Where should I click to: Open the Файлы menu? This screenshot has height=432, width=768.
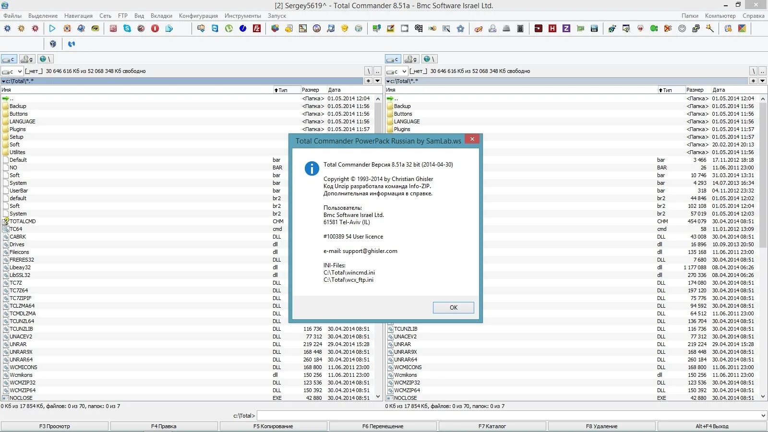(12, 16)
